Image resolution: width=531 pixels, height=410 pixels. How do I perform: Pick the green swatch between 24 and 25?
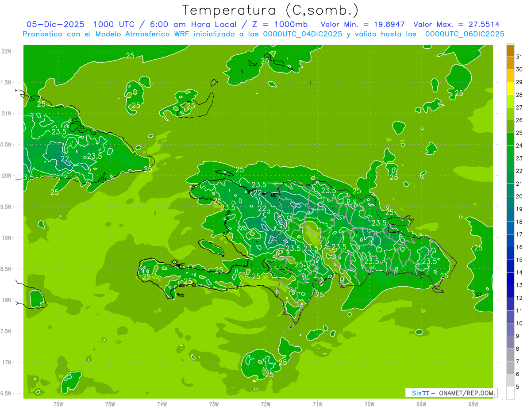tap(510, 139)
